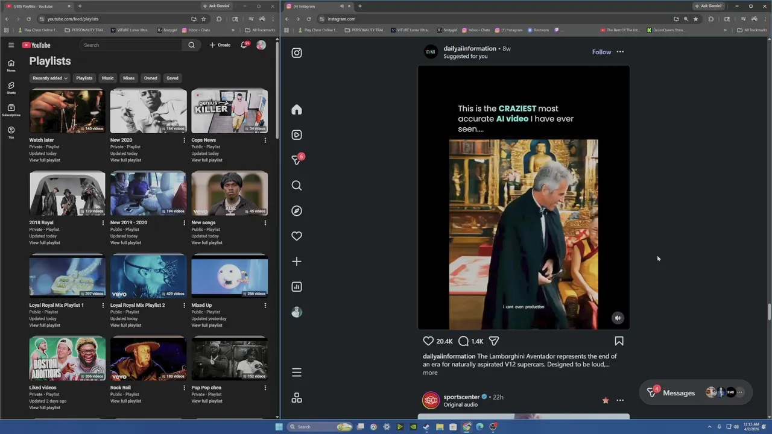
Task: Select Mixes filter chip
Action: pyautogui.click(x=129, y=78)
